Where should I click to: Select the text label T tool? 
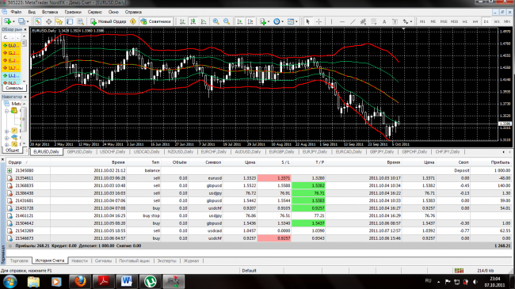[x=395, y=21]
